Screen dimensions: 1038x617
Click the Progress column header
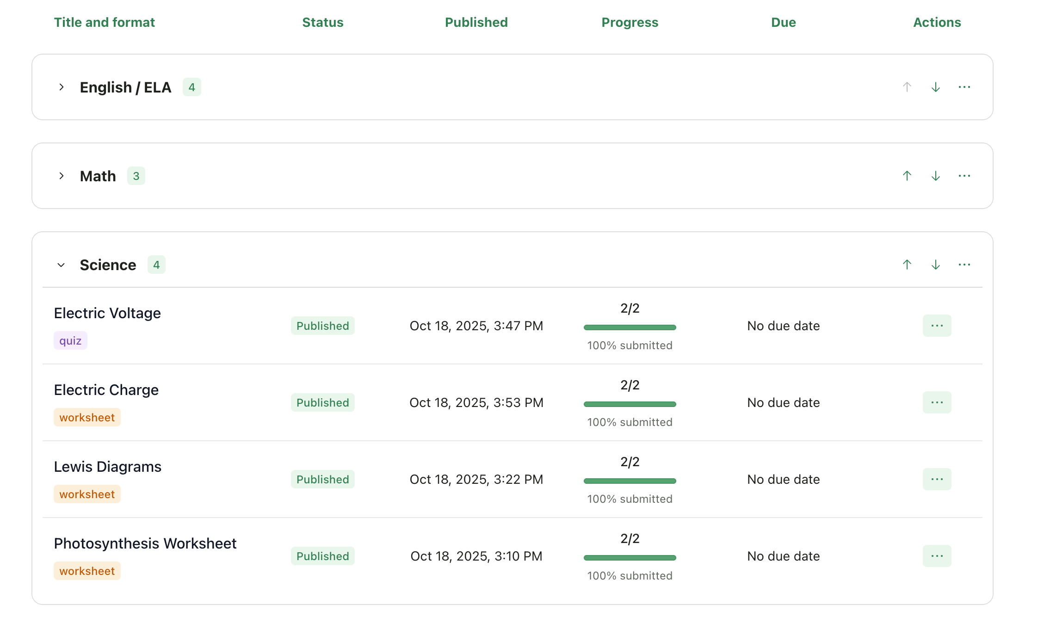click(x=630, y=22)
